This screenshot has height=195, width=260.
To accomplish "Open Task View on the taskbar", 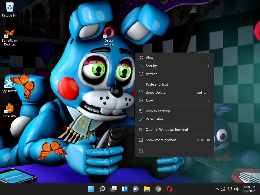I will point(113,189).
